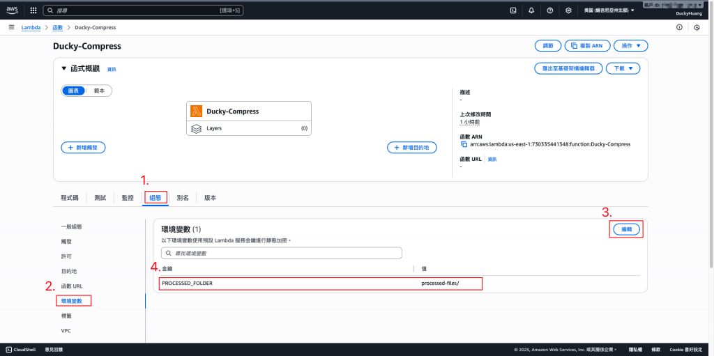The width and height of the screenshot is (714, 356).
Task: Collapse the 函式概觀 section
Action: [x=63, y=69]
